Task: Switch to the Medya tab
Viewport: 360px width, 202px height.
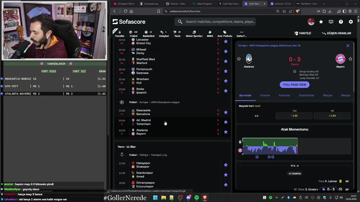Action: pyautogui.click(x=346, y=95)
